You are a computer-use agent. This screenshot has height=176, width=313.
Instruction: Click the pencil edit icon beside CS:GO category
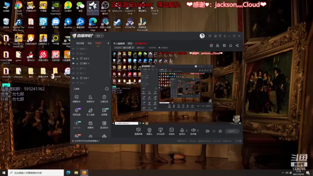pyautogui.click(x=133, y=48)
